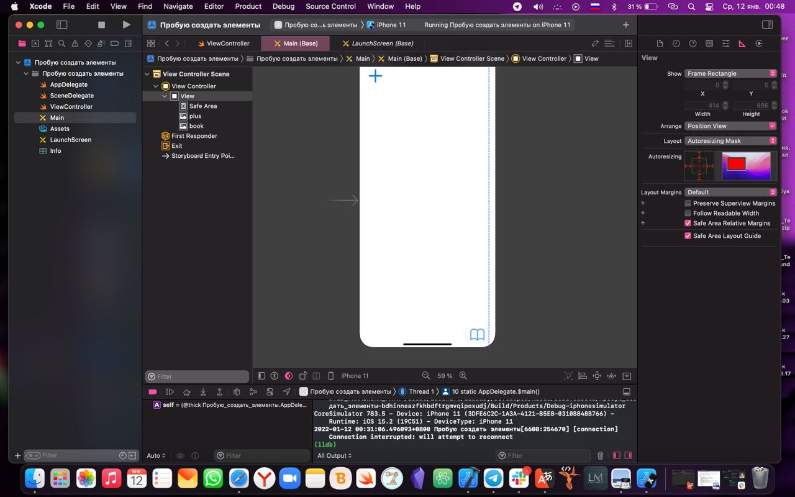The image size is (795, 497).
Task: Switch to the LaunchScreen (Base) tab
Action: [x=378, y=43]
